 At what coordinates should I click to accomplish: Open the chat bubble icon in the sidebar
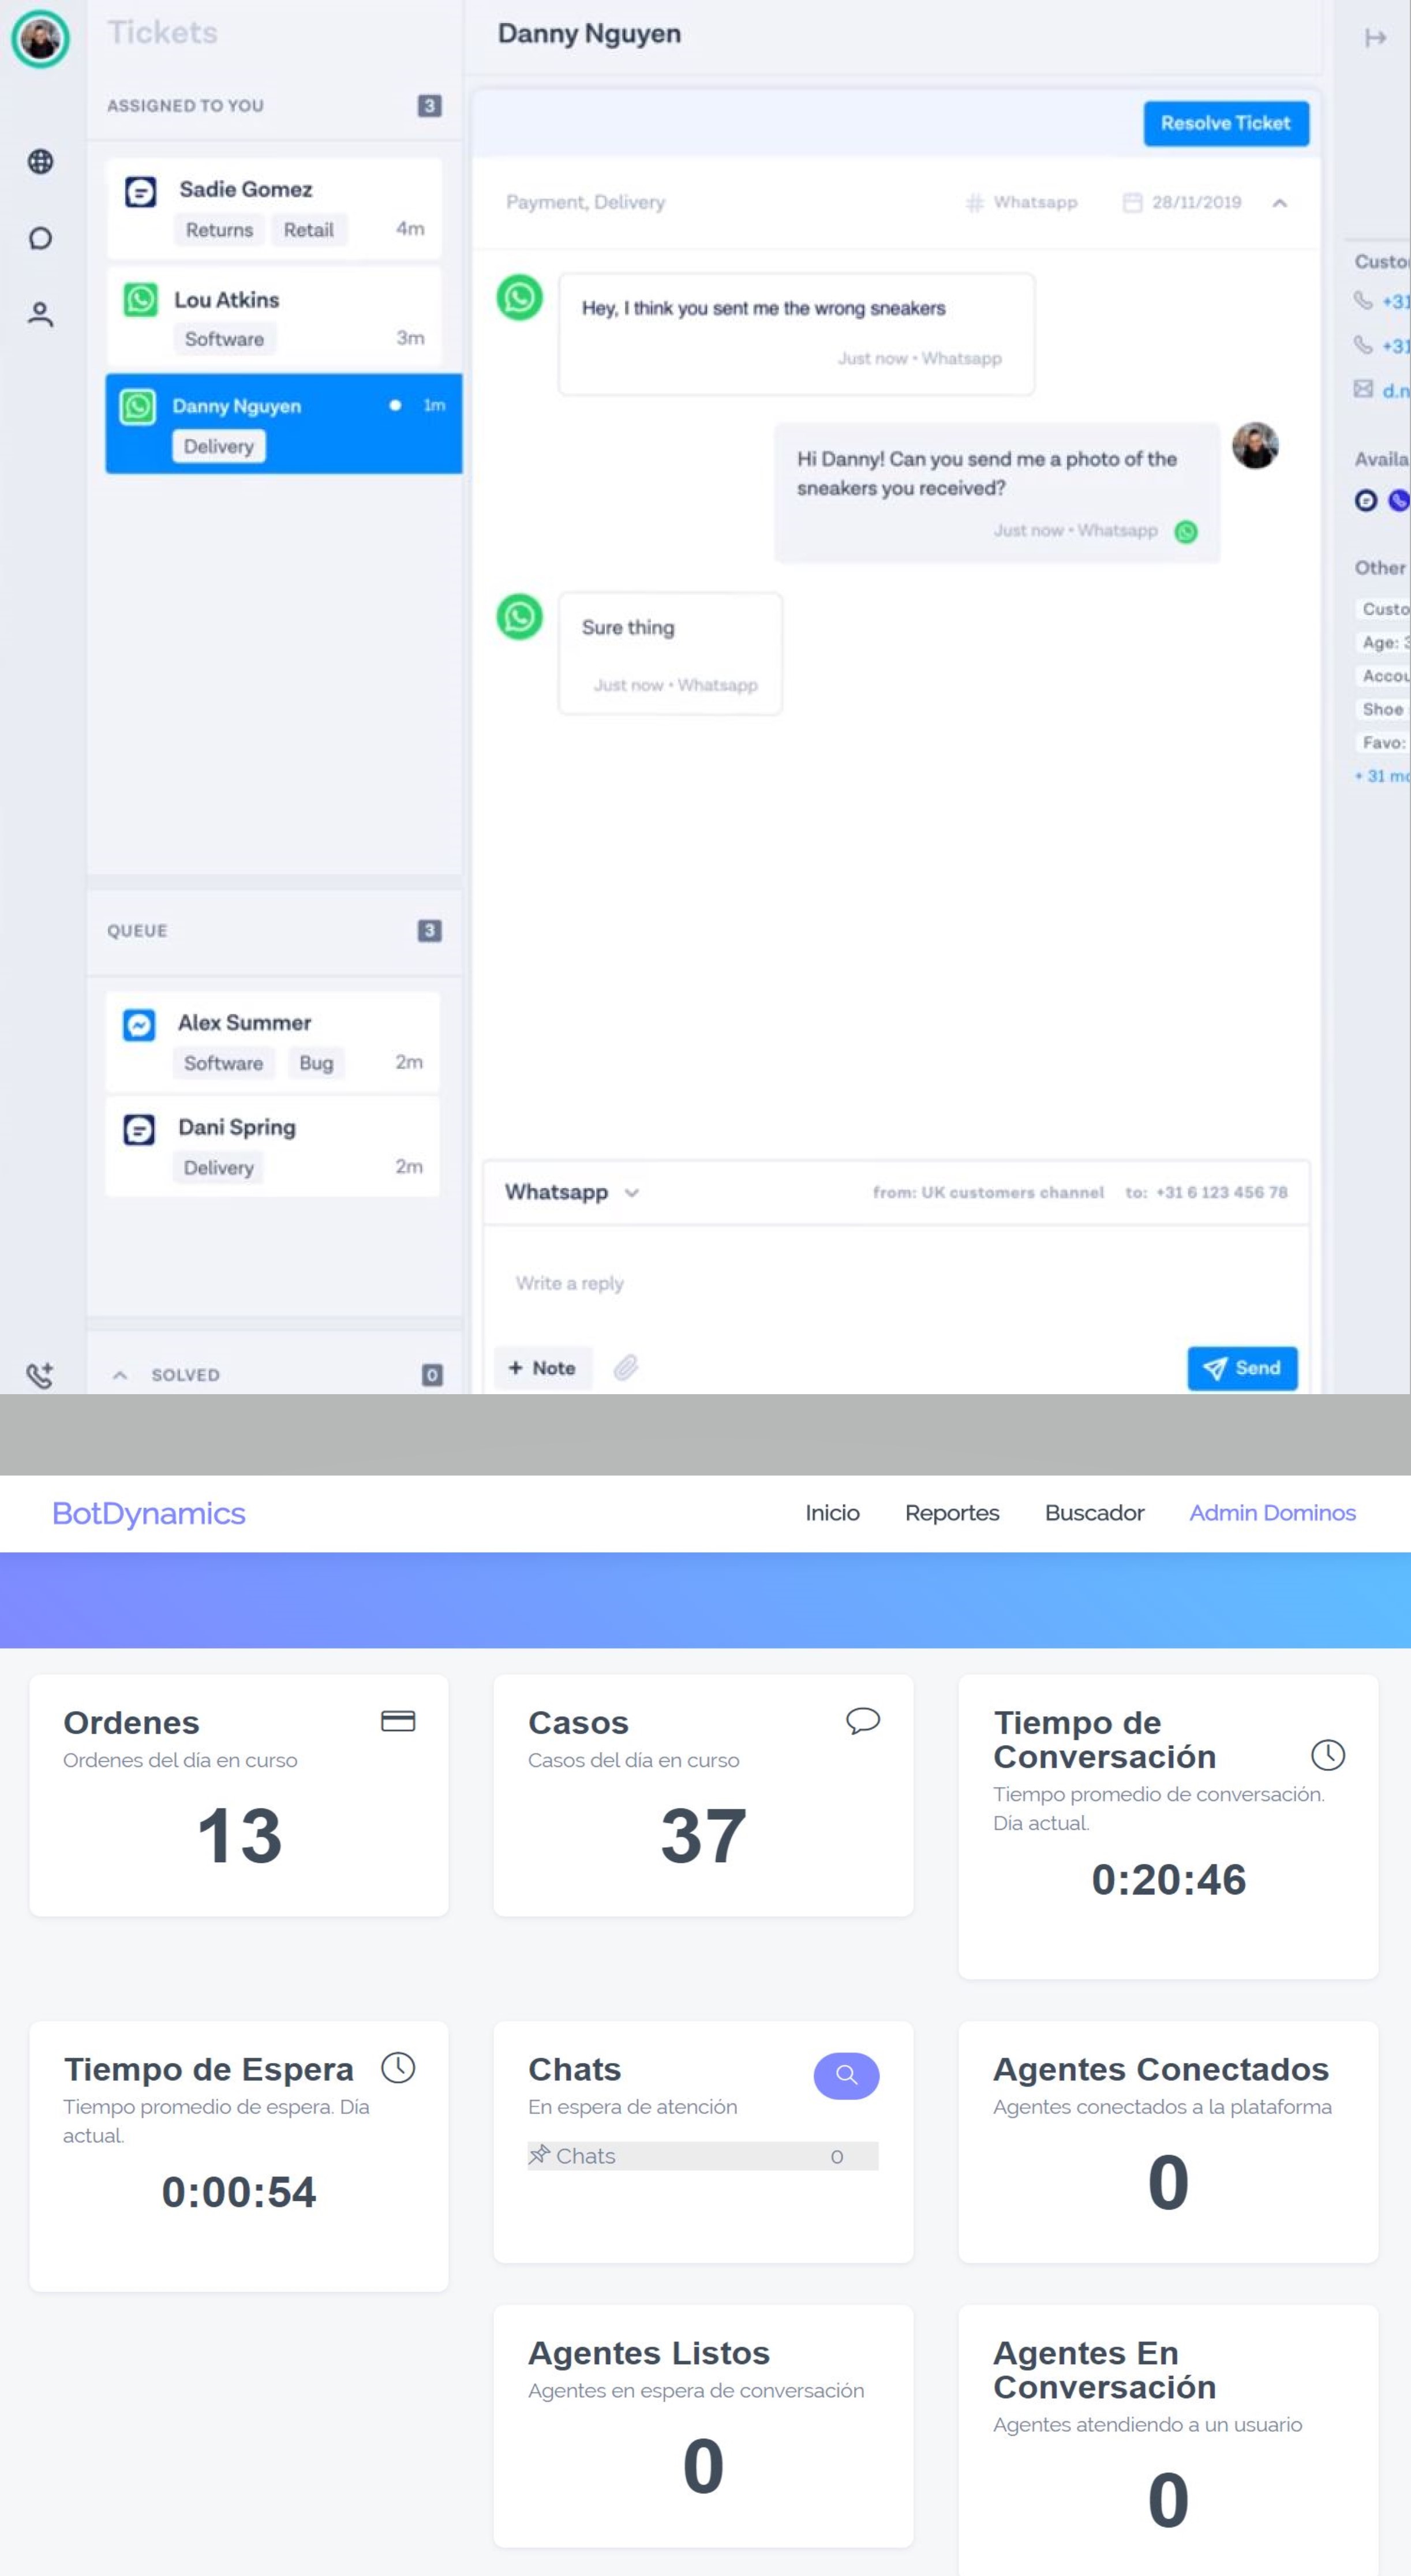[40, 238]
